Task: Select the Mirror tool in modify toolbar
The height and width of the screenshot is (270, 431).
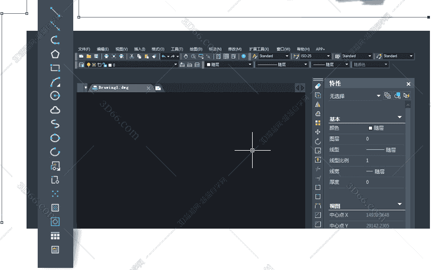Action: tap(318, 104)
